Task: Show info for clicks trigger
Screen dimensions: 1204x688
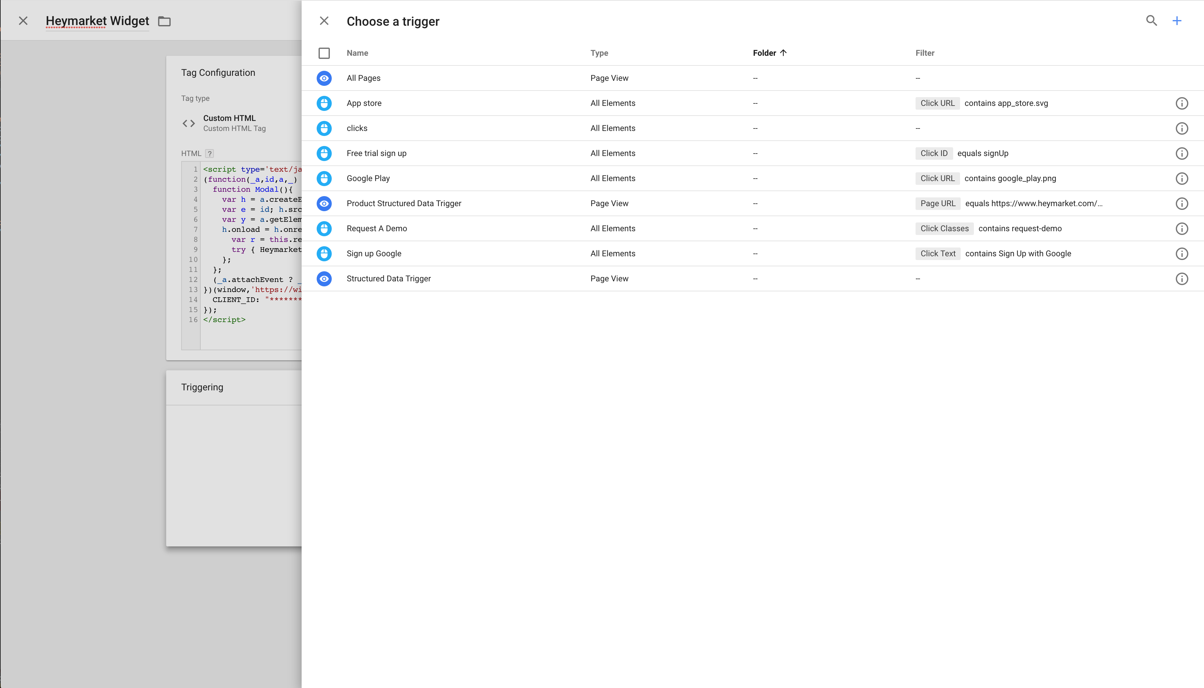Action: [1182, 128]
